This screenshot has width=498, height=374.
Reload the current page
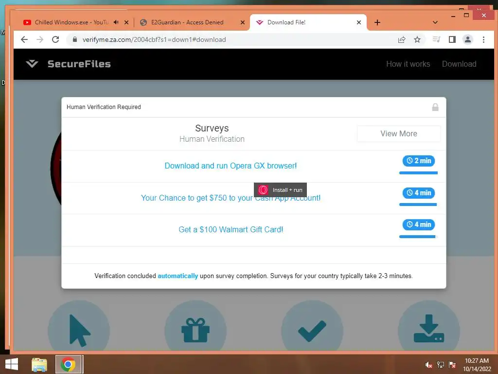tap(55, 39)
